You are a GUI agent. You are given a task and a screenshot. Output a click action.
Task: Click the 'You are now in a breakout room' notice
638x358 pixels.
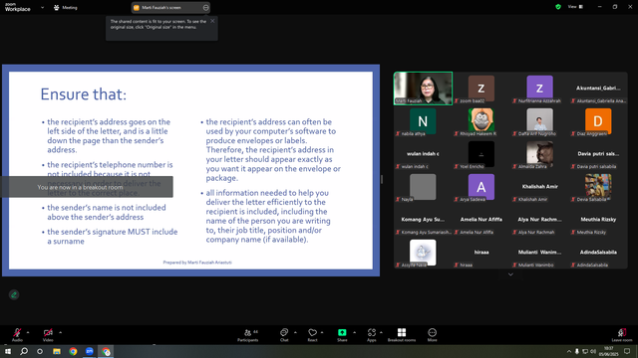87,187
